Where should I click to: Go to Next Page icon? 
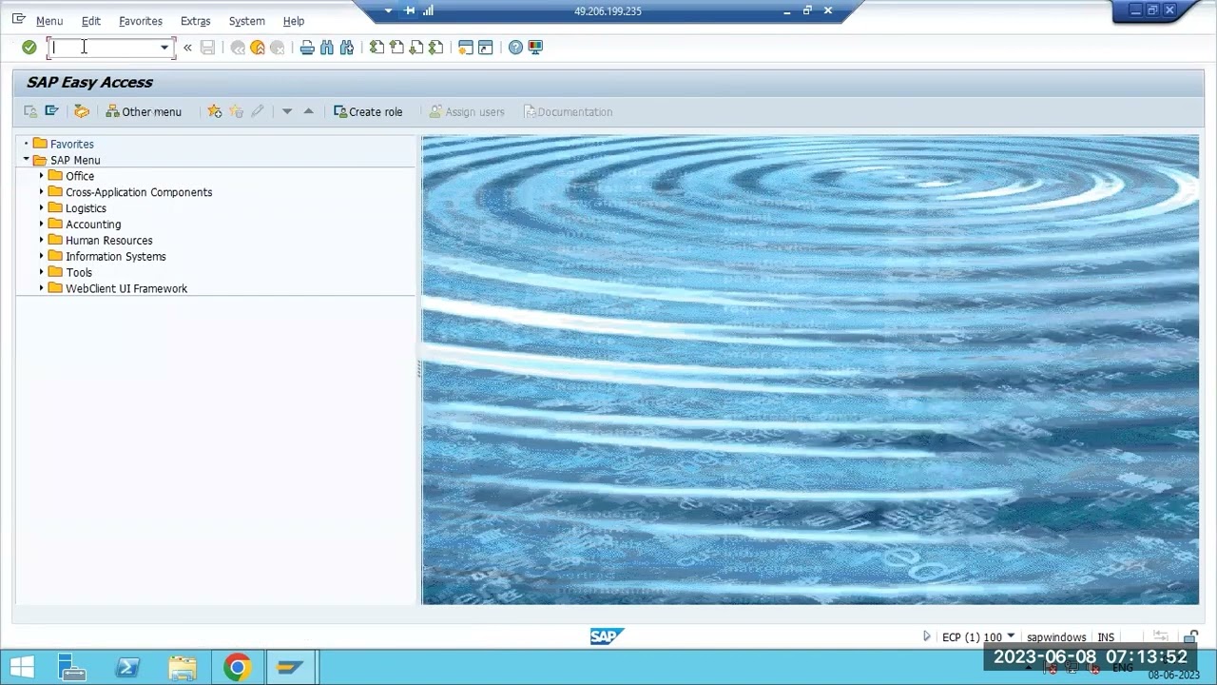[416, 48]
